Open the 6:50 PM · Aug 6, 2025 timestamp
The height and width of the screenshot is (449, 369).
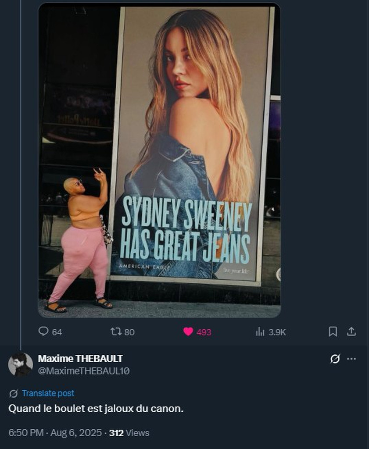click(55, 433)
